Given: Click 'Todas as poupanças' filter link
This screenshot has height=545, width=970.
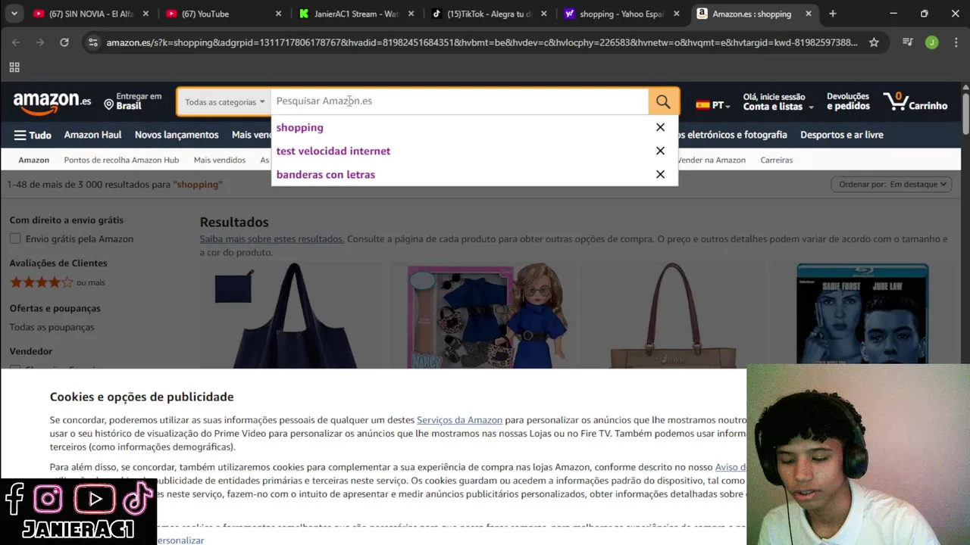Looking at the screenshot, I should click(x=52, y=327).
